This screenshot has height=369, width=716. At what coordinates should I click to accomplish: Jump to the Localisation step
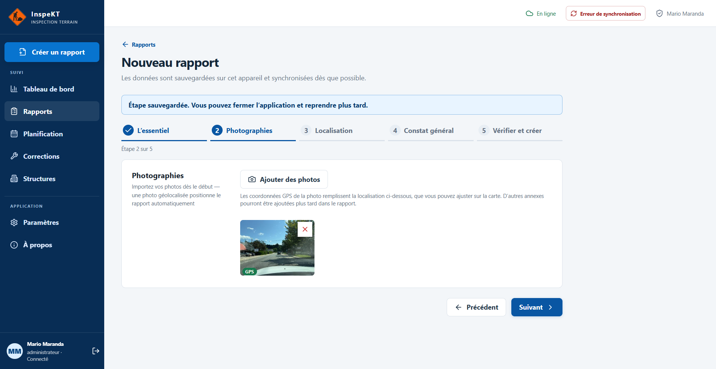pos(342,131)
